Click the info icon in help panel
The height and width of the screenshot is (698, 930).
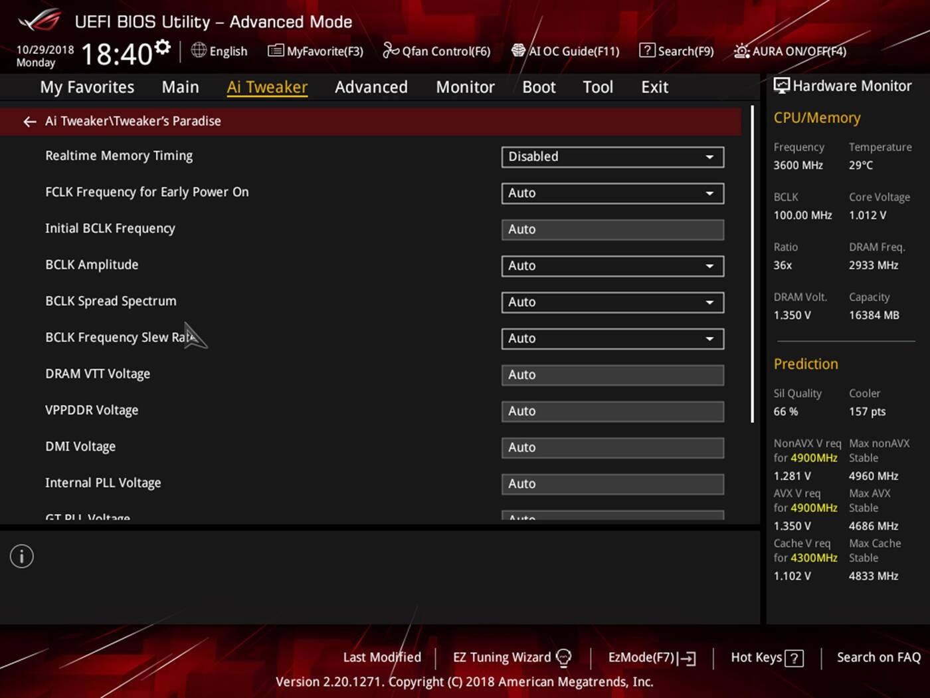[22, 556]
